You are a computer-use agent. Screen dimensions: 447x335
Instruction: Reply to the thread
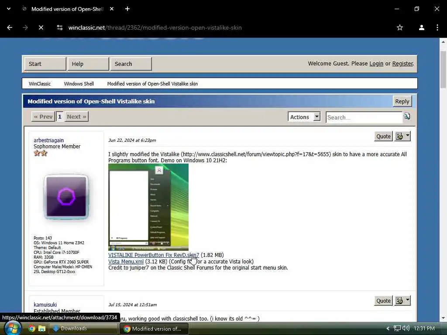coord(402,101)
